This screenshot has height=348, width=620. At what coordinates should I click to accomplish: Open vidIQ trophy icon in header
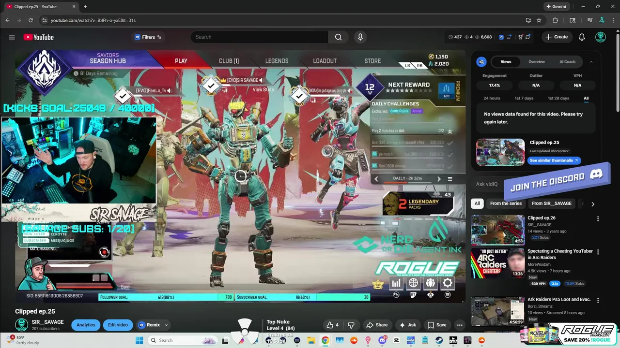point(521,37)
